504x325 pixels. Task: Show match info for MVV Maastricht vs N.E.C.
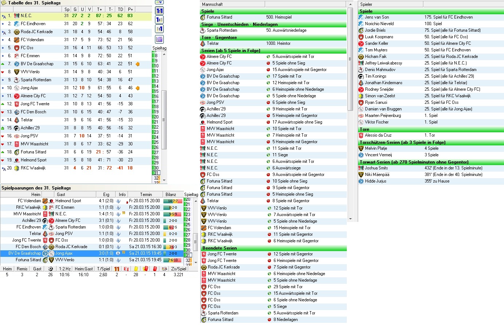tap(118, 214)
